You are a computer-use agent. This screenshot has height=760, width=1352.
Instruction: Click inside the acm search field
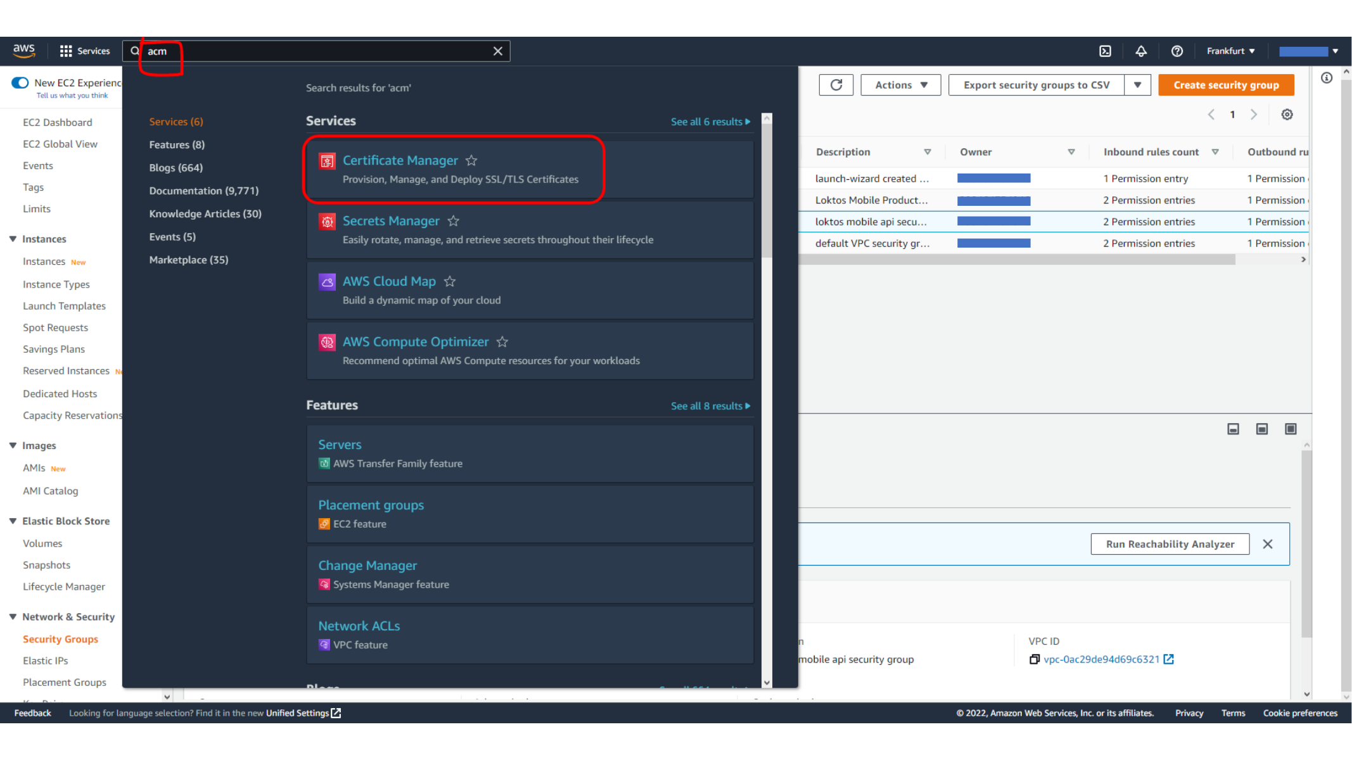(x=317, y=51)
